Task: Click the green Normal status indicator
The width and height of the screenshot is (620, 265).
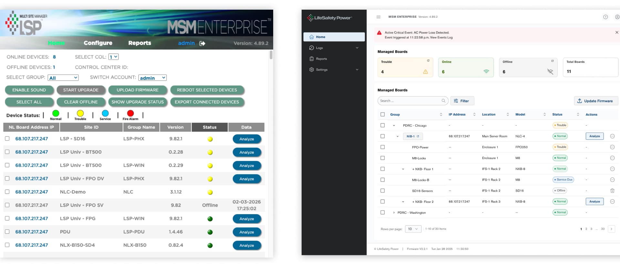Action: coord(56,113)
